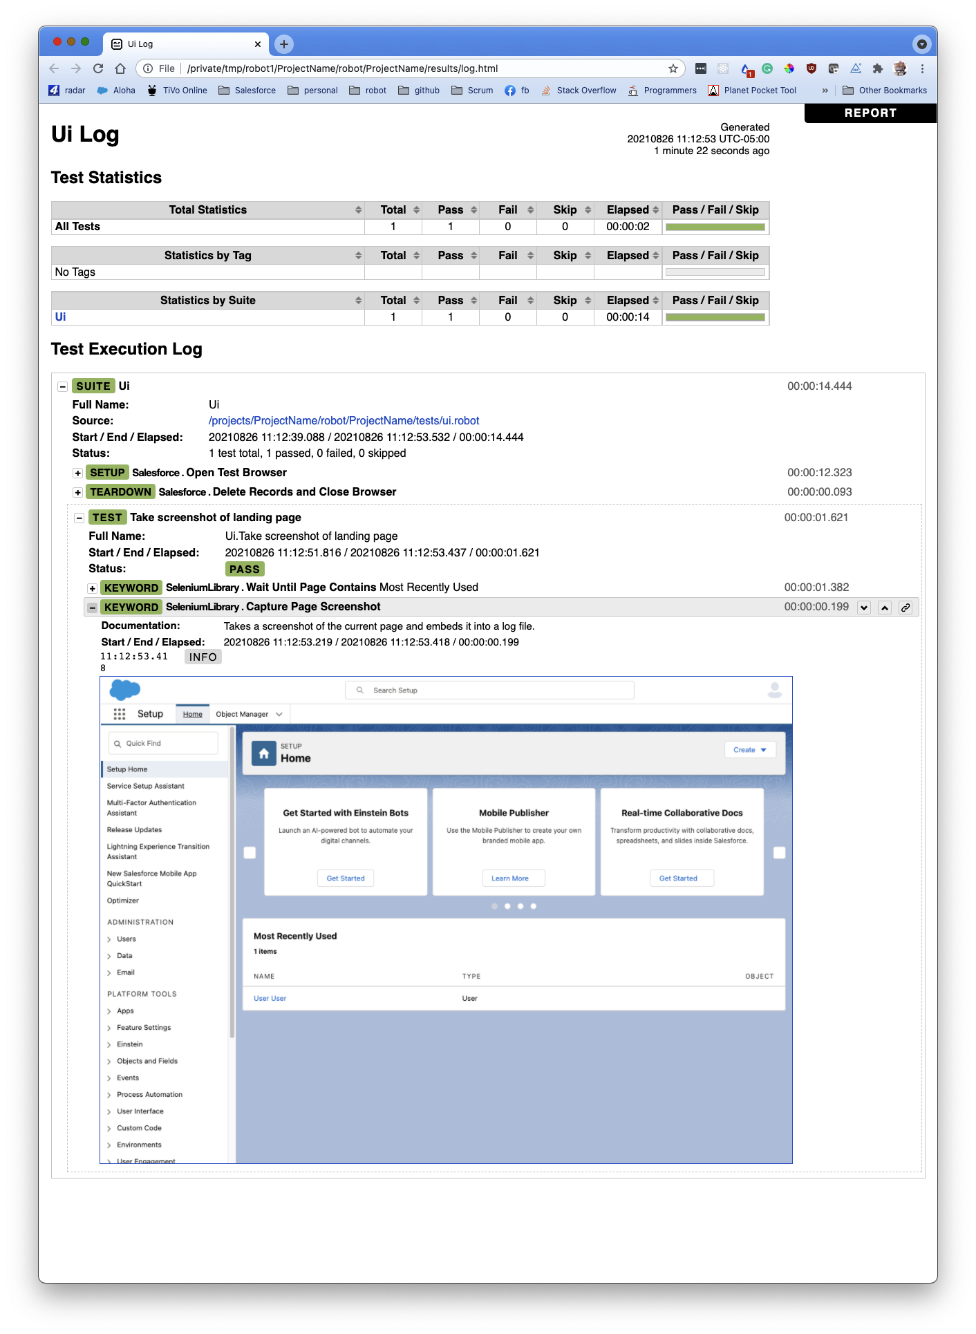Click keyword expand-all down arrow
Viewport: 976px width, 1334px height.
[864, 608]
